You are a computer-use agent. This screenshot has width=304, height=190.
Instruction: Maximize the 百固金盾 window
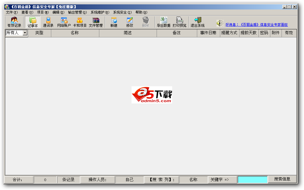(289, 7)
